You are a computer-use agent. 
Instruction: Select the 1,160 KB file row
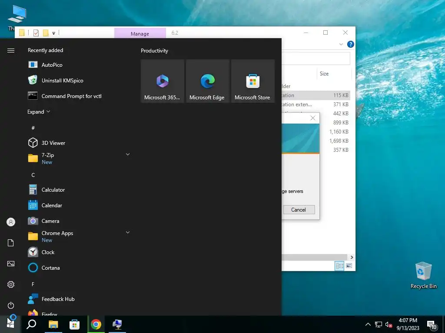click(335, 132)
